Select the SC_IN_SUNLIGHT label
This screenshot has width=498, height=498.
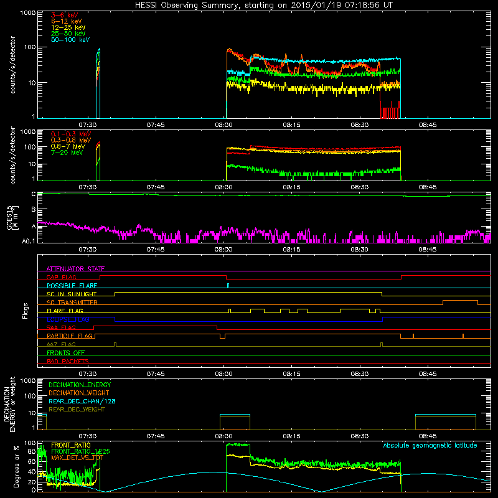[x=72, y=294]
